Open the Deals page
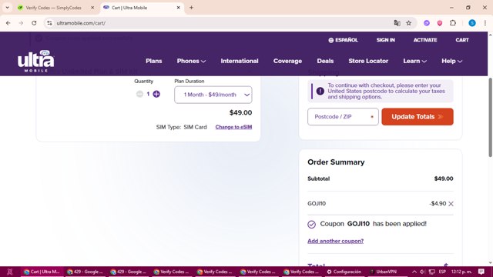 click(x=325, y=61)
